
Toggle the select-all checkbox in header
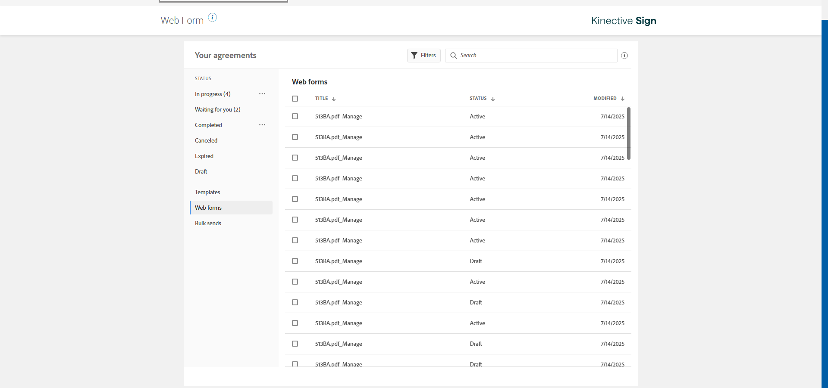pos(295,99)
